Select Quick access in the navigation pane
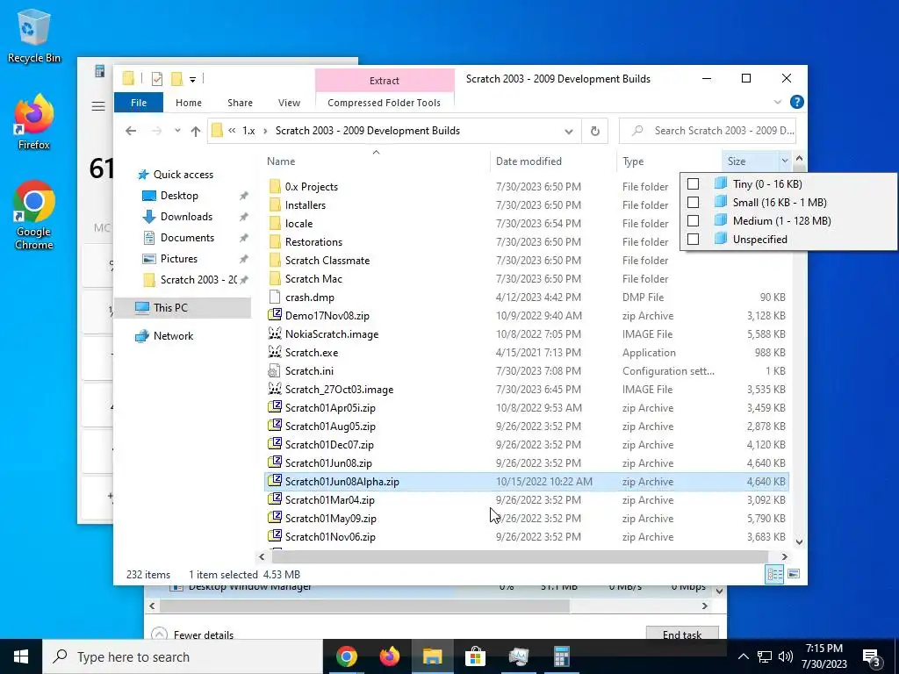This screenshot has width=899, height=674. pos(183,175)
